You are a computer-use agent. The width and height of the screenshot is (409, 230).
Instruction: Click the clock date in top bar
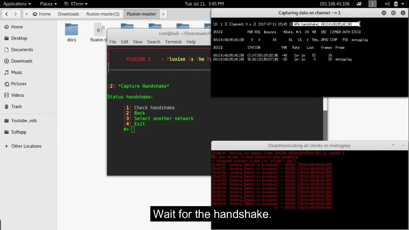(204, 4)
